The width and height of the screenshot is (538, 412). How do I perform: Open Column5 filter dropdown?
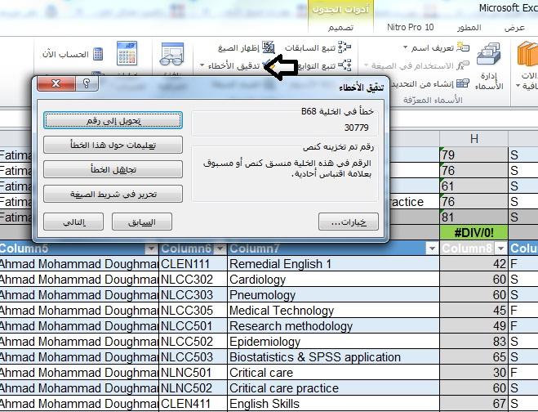click(151, 248)
